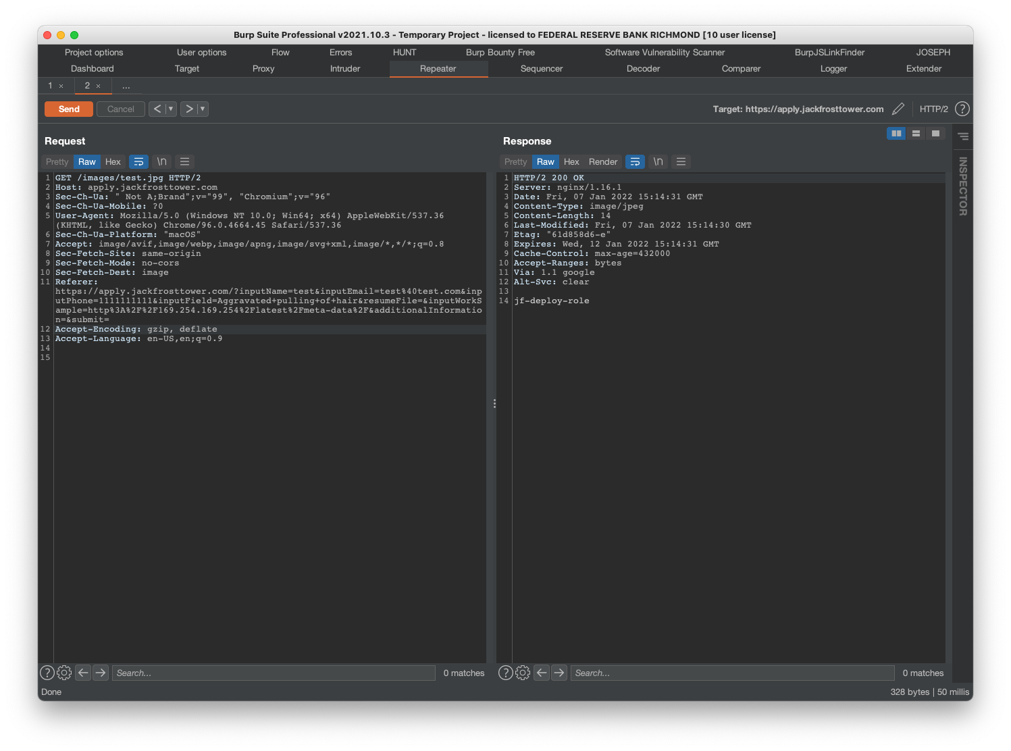Open the Comparer tab
This screenshot has width=1011, height=751.
click(x=741, y=69)
